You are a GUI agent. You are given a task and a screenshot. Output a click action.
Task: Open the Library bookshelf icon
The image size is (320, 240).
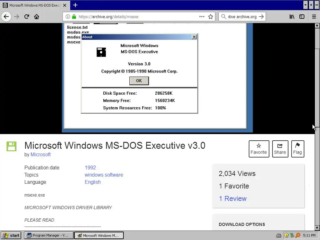click(292, 17)
